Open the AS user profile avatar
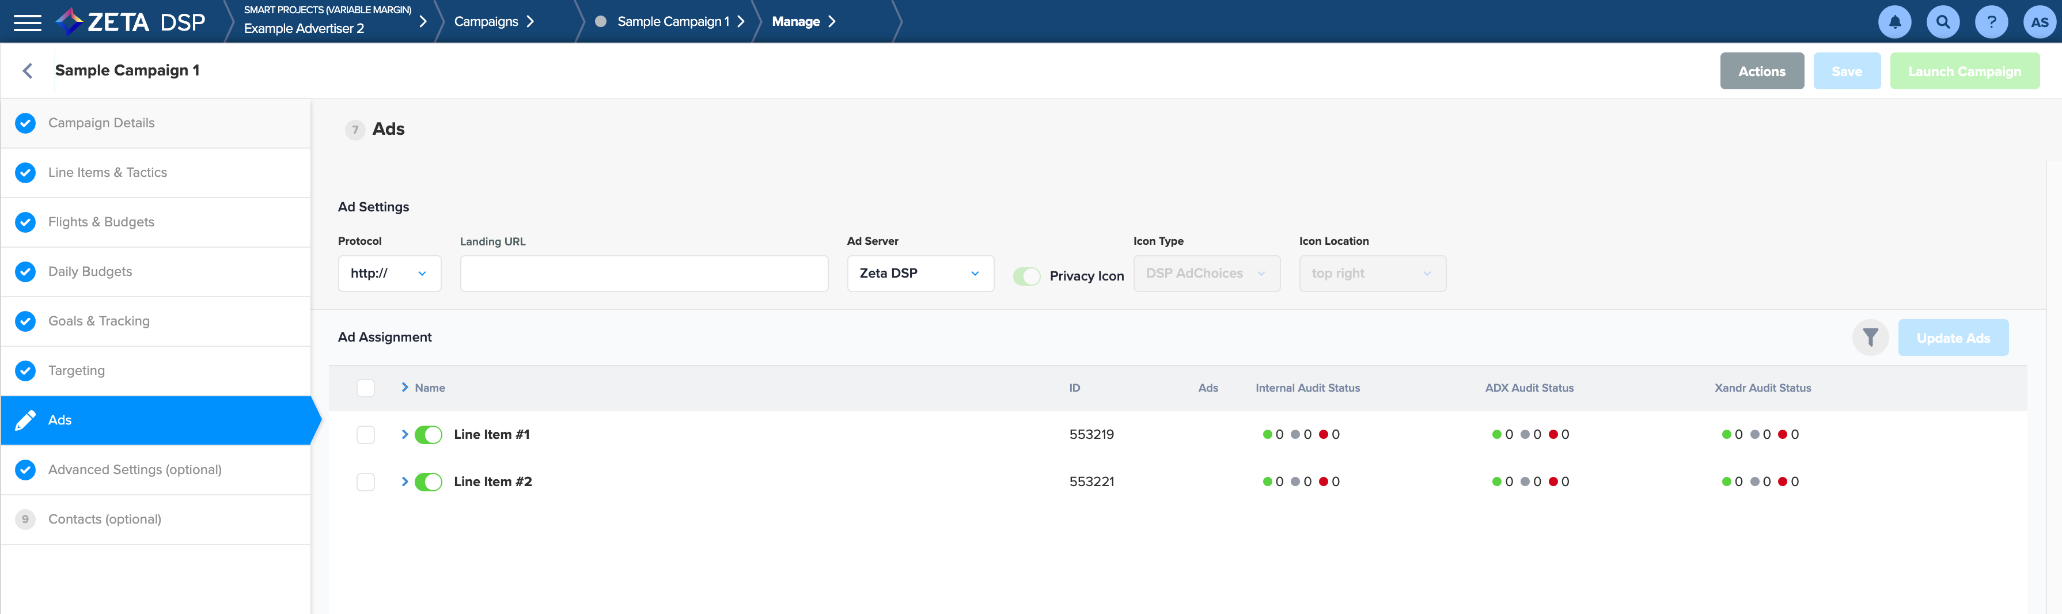The width and height of the screenshot is (2062, 614). coord(2039,22)
